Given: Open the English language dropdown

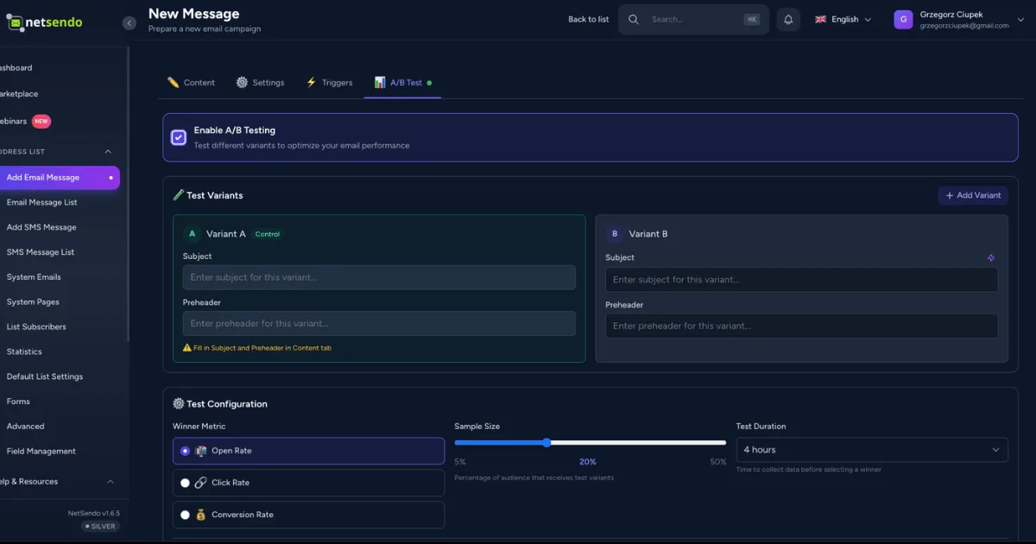Looking at the screenshot, I should (x=843, y=20).
